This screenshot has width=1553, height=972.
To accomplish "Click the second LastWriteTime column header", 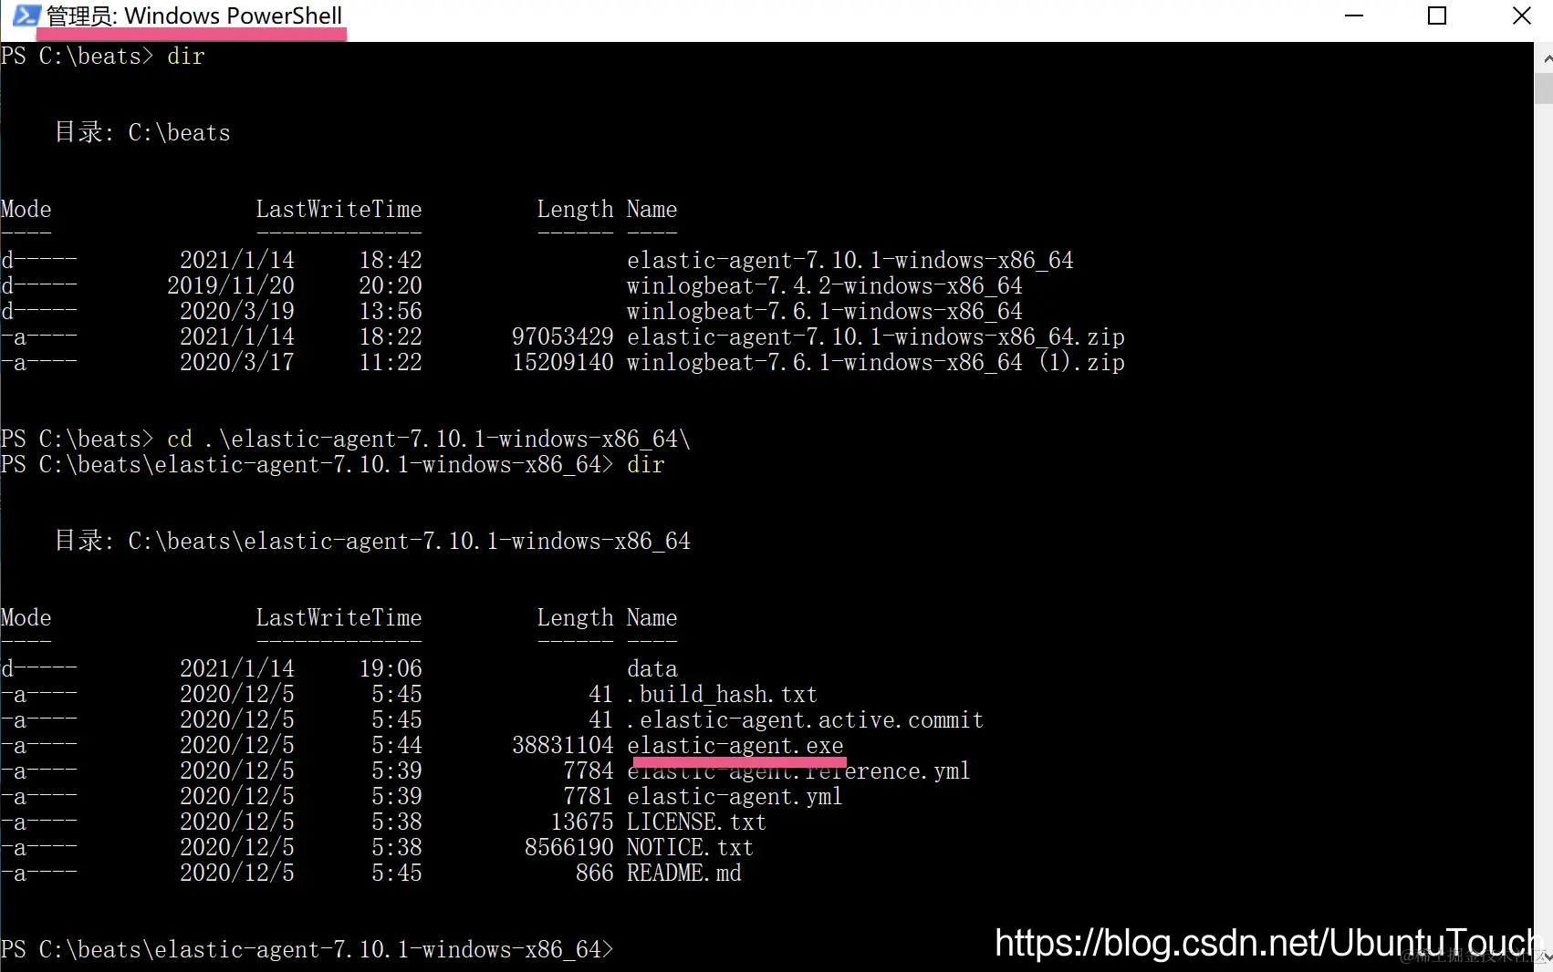I will tap(339, 617).
